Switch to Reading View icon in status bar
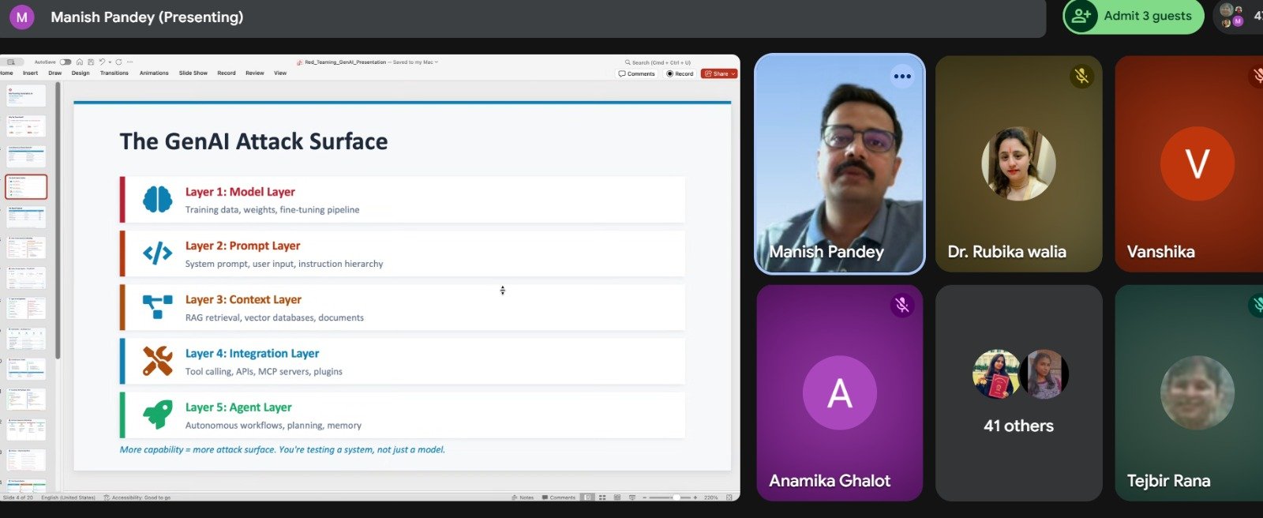Screen dimensions: 1263x518 617,497
